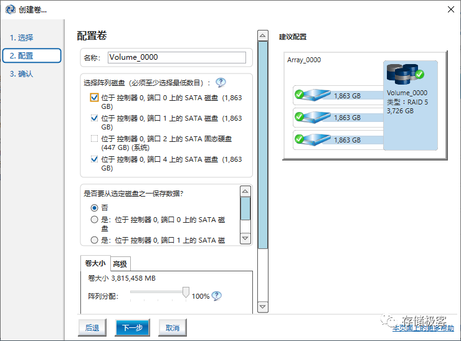Click the '3,726 GB' volume size text
461x341 pixels.
pos(400,111)
